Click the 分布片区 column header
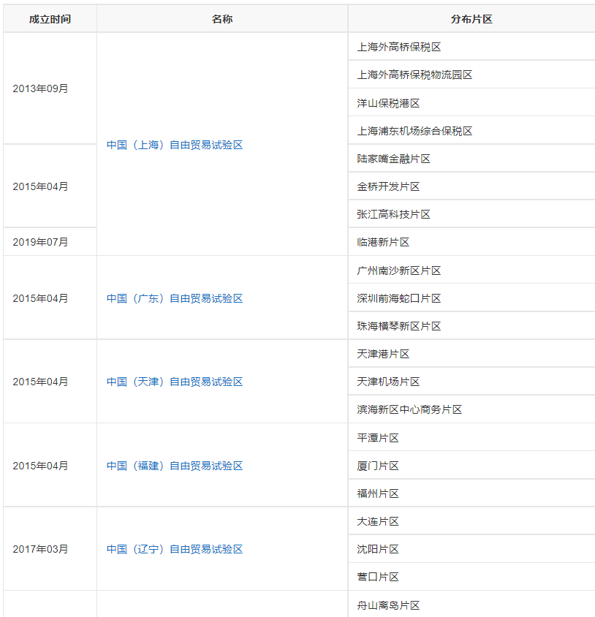Viewport: 595px width, 617px height. coord(471,19)
